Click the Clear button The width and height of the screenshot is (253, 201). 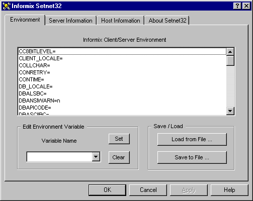(119, 157)
